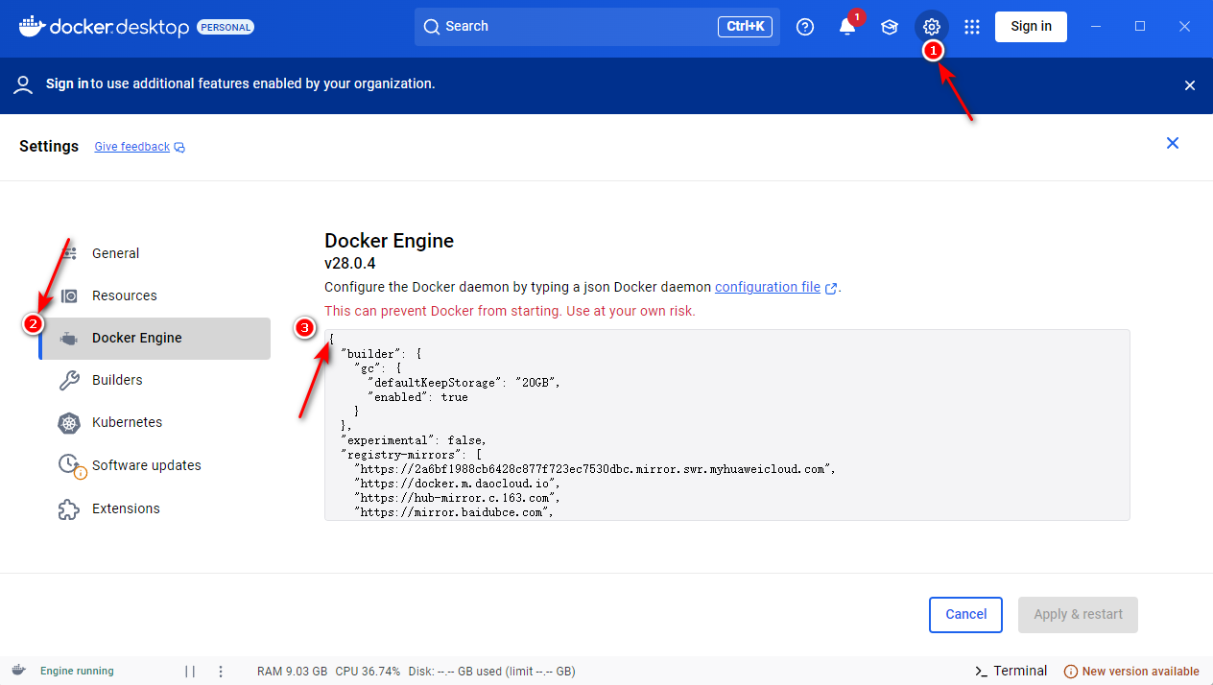The width and height of the screenshot is (1213, 685).
Task: Click the RAM 9.03 GB readout
Action: pos(293,672)
